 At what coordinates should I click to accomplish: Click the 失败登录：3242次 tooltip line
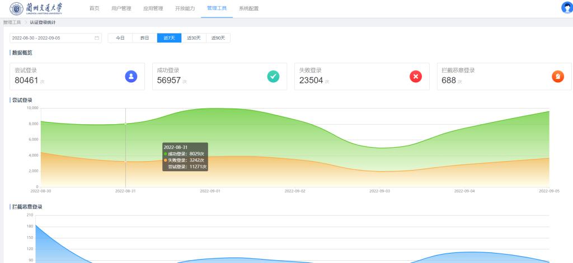pos(184,161)
